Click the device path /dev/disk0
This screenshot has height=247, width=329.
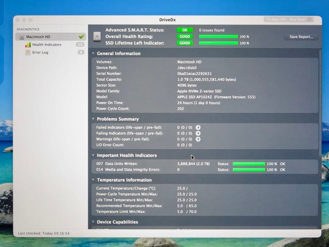click(187, 68)
